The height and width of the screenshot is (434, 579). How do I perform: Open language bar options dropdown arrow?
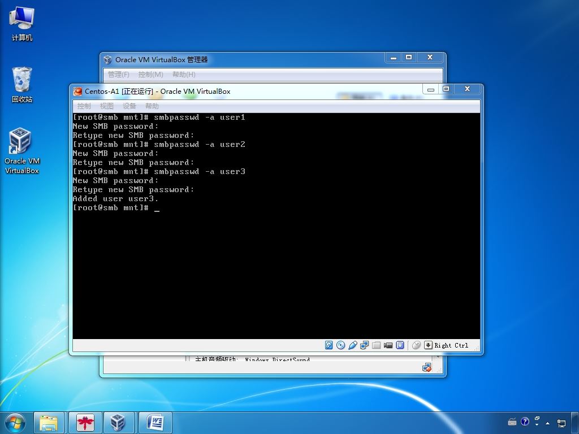pyautogui.click(x=537, y=425)
